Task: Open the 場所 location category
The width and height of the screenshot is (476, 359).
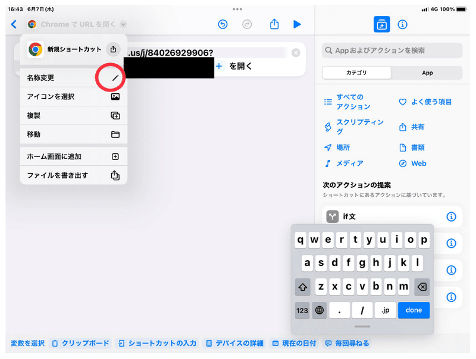Action: pos(337,147)
